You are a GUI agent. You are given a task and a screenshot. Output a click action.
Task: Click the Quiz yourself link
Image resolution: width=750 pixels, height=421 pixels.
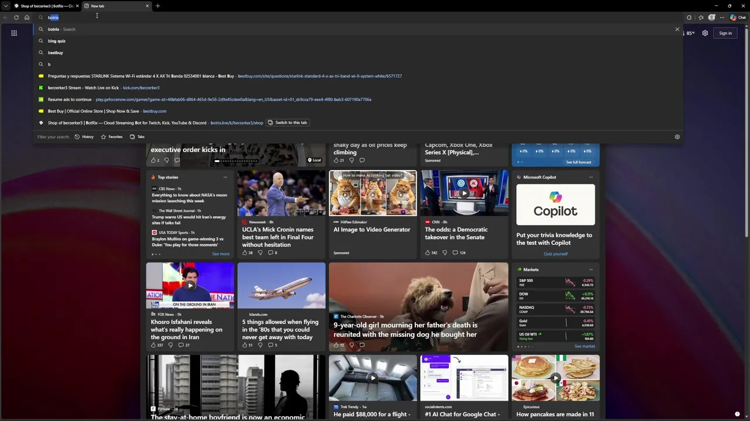pos(555,254)
